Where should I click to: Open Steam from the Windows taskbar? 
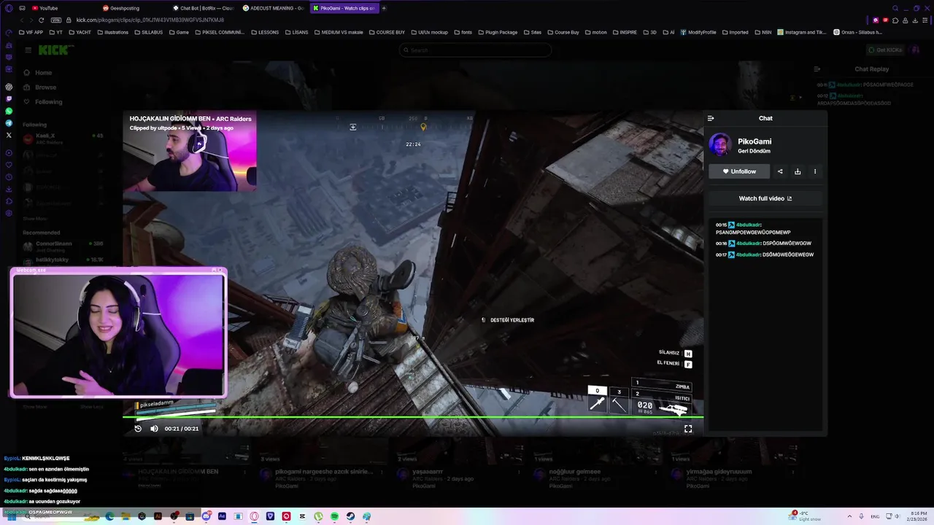coord(350,516)
